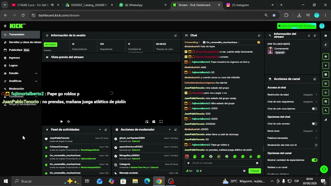The height and width of the screenshot is (186, 331).
Task: Click the SALUDABLE session status badge
Action: coord(50,44)
